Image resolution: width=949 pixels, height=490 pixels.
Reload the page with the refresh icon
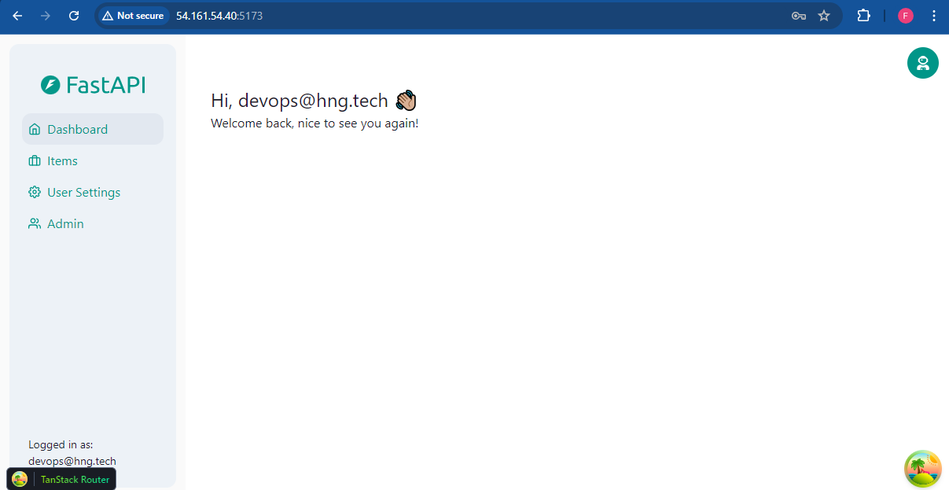pyautogui.click(x=73, y=15)
